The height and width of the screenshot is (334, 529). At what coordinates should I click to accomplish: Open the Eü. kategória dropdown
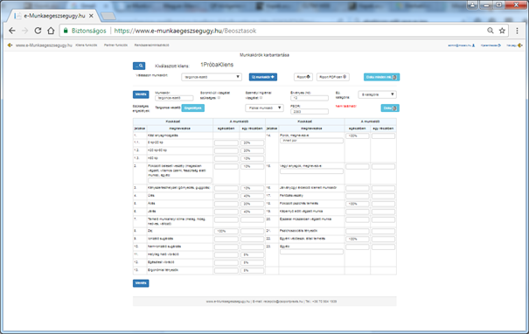tap(377, 94)
